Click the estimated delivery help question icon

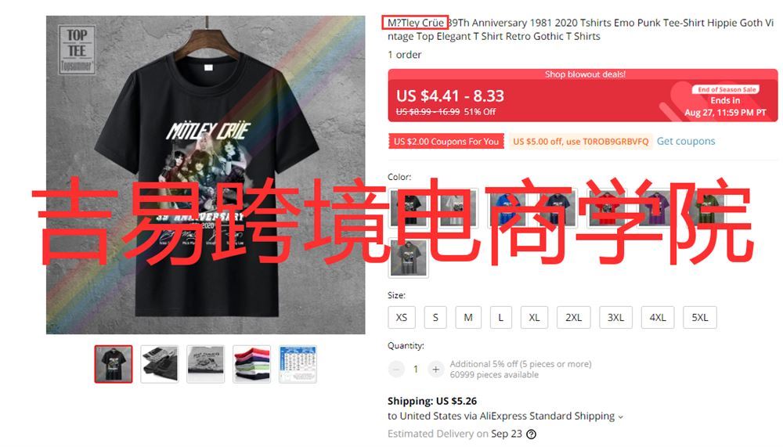click(532, 434)
